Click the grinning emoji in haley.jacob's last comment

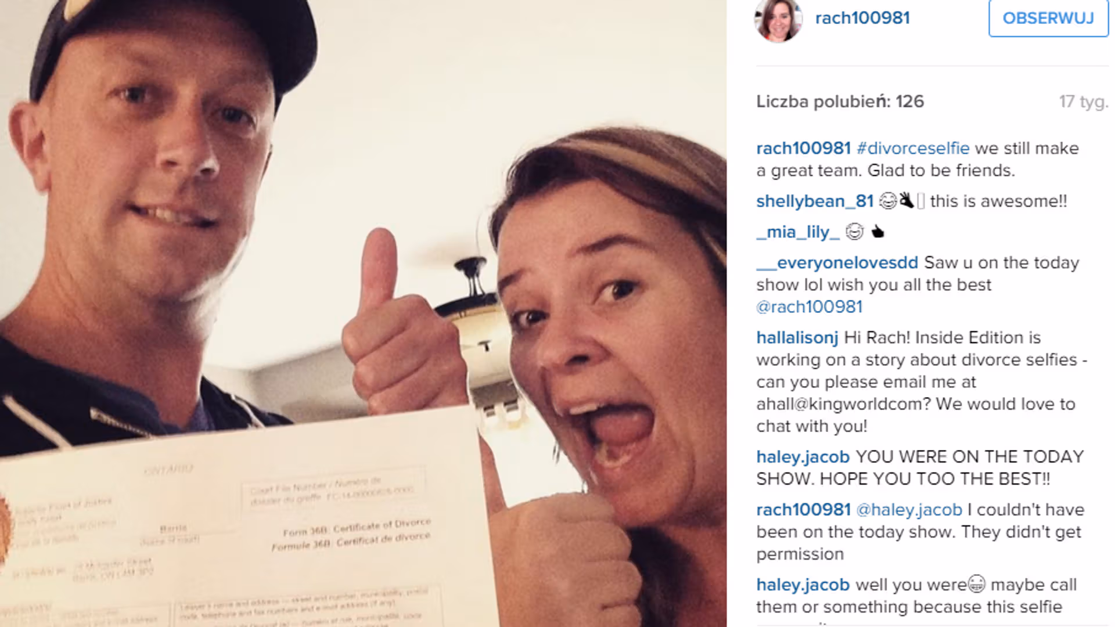(x=977, y=584)
